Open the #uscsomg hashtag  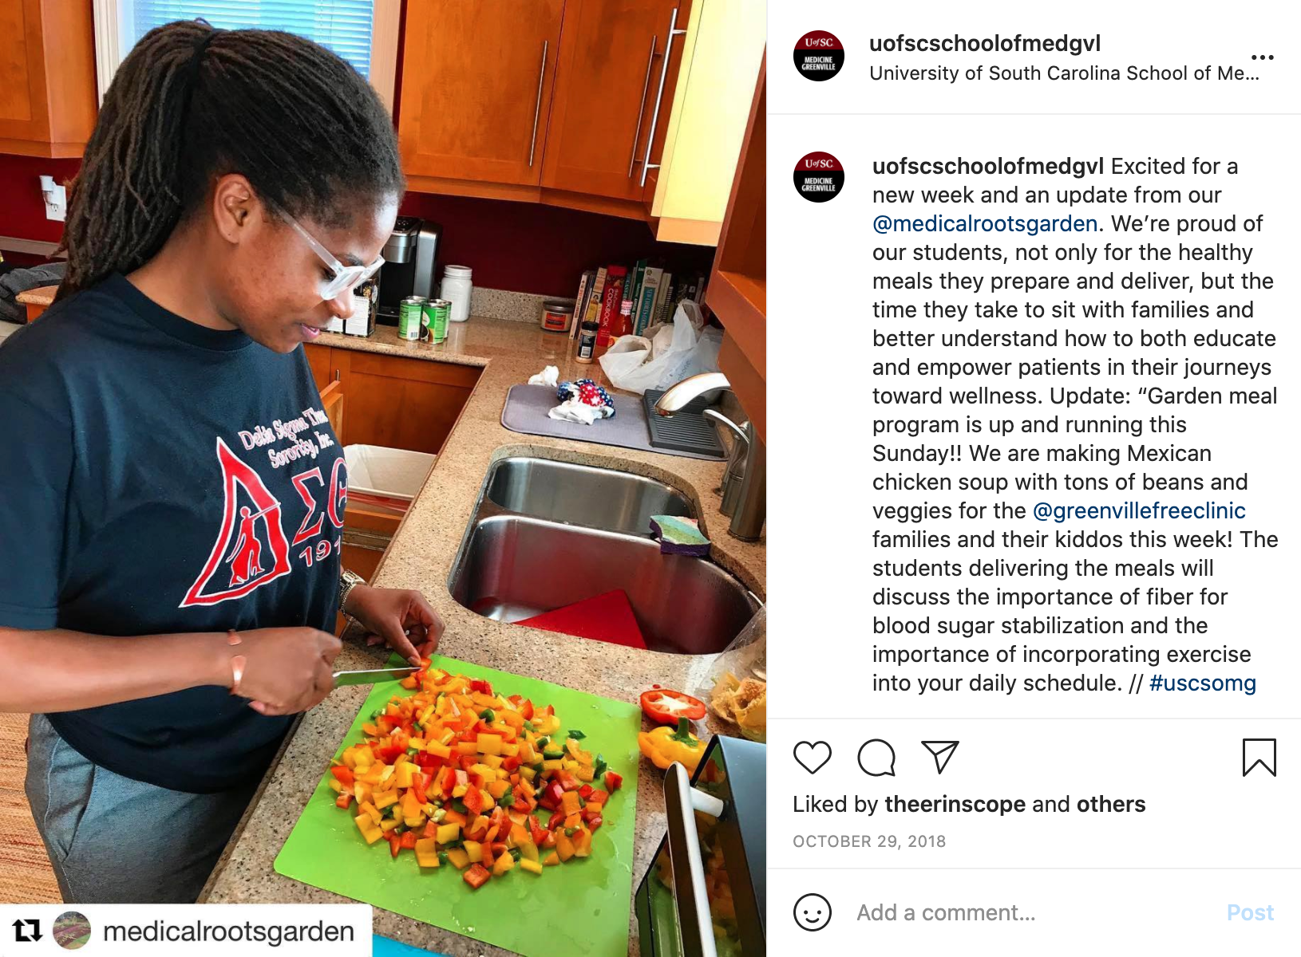[x=1203, y=683]
